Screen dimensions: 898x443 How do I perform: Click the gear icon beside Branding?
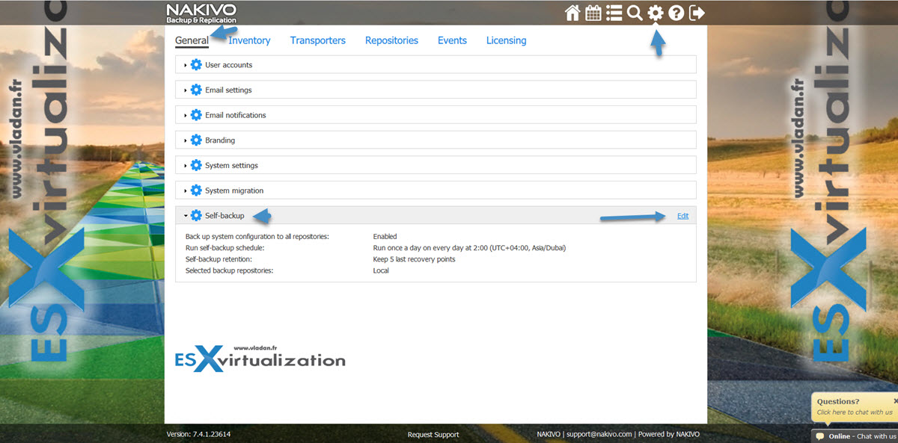(x=196, y=140)
